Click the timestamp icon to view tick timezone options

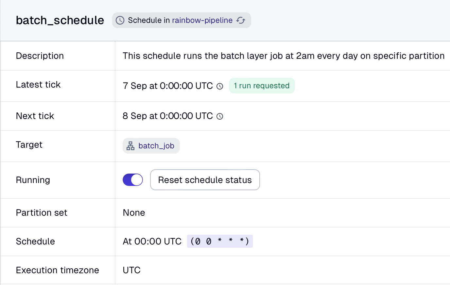click(220, 86)
